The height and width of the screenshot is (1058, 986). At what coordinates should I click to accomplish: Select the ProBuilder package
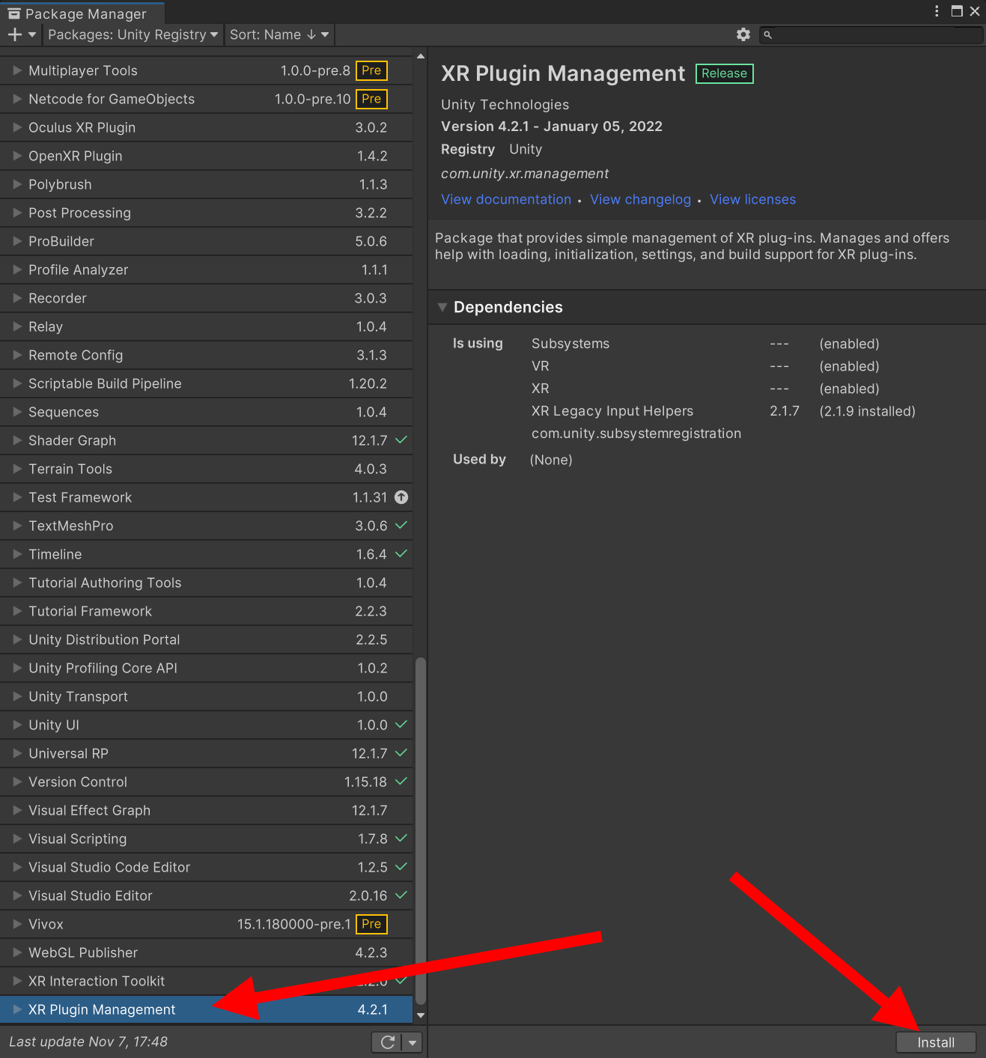click(x=206, y=241)
